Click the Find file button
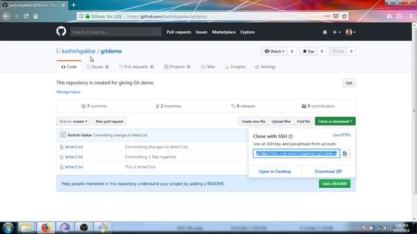Screen dimensions: 417x234 coord(303,122)
